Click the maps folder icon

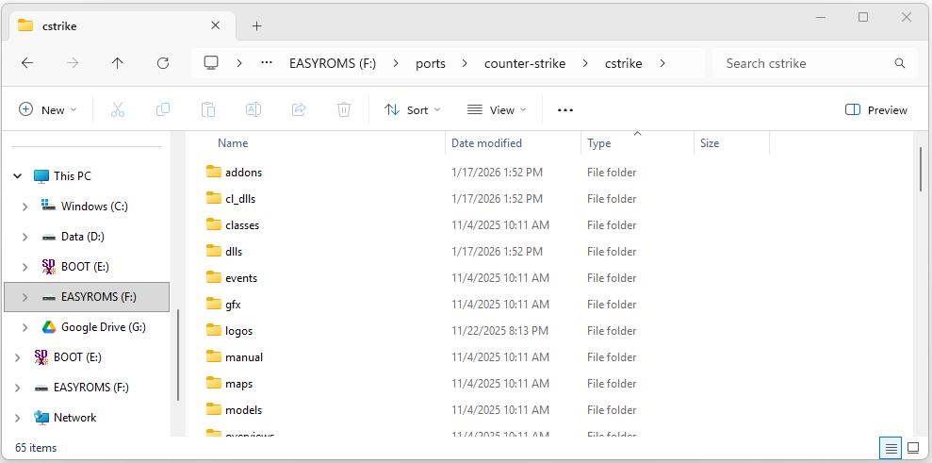point(214,383)
